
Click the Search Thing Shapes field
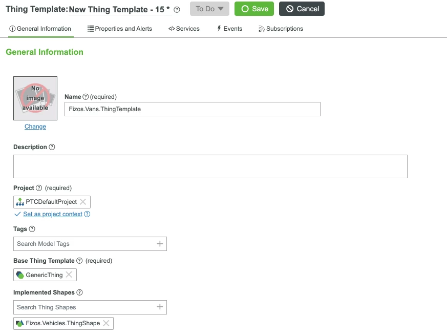coord(90,307)
